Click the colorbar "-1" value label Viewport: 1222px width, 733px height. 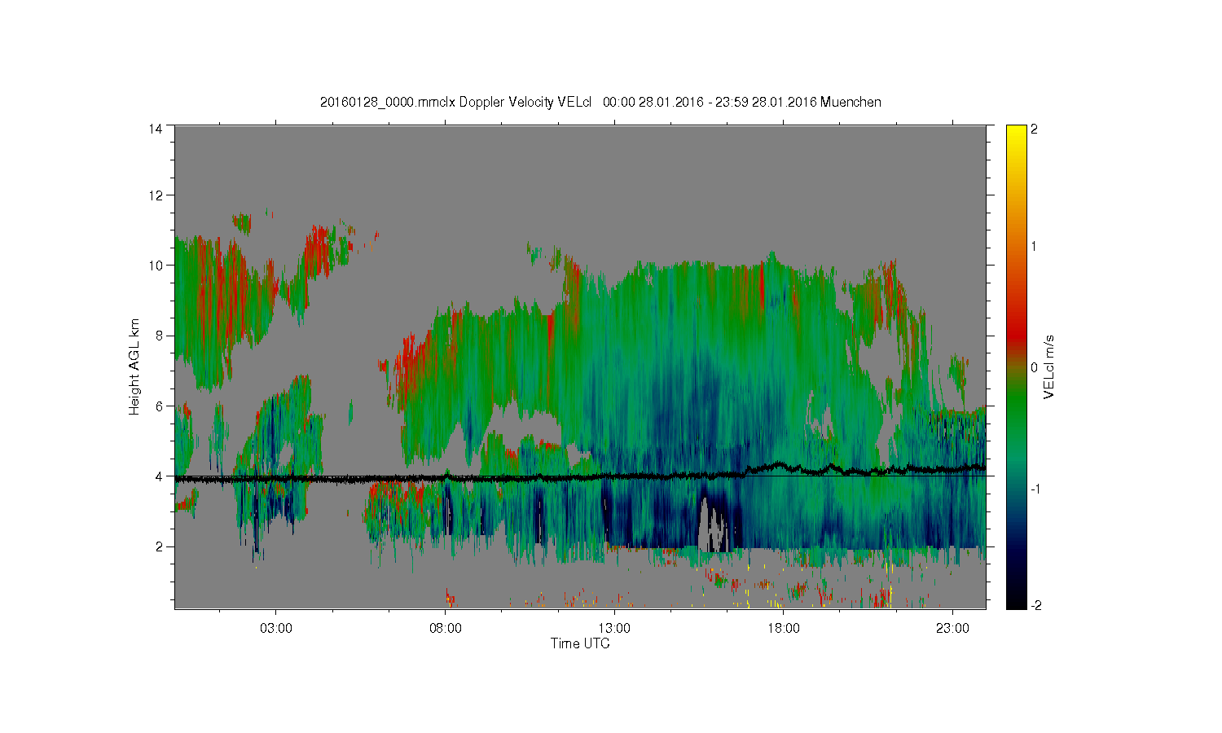click(1036, 489)
